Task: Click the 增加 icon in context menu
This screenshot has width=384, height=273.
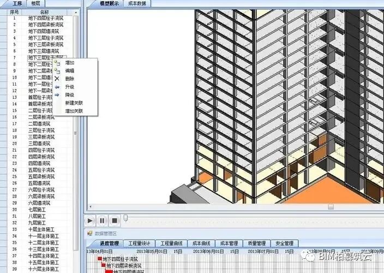Action: coord(57,63)
